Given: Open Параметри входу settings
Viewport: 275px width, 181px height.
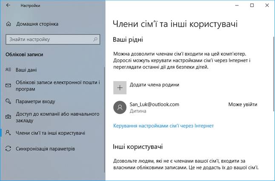Looking at the screenshot, I should pyautogui.click(x=35, y=101).
